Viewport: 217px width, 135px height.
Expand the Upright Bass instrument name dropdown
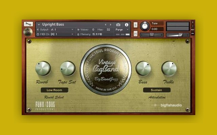(x=39, y=25)
